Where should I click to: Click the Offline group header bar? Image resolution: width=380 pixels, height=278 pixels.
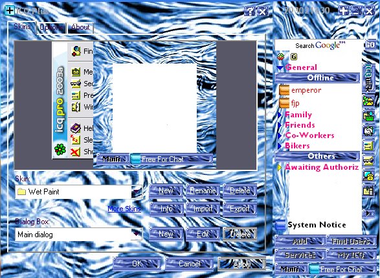point(317,78)
